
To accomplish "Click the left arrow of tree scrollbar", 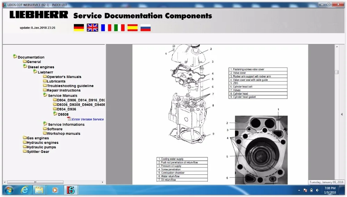I will click(5, 182).
